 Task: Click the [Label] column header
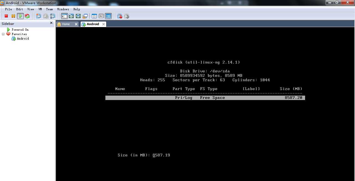click(x=251, y=89)
